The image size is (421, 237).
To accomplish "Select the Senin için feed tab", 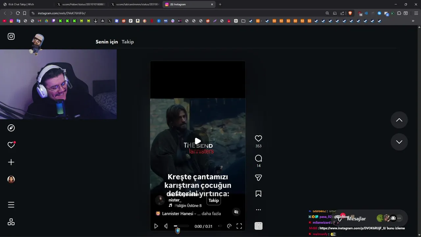I will click(107, 42).
